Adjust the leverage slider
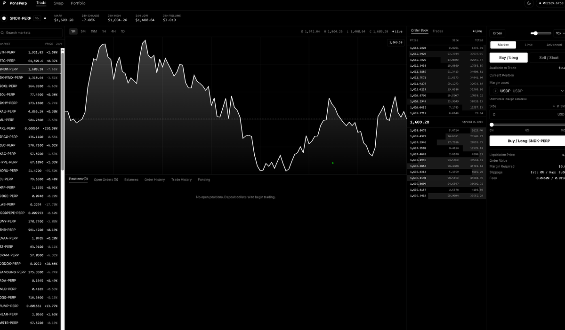This screenshot has width=565, height=330. coord(541,33)
